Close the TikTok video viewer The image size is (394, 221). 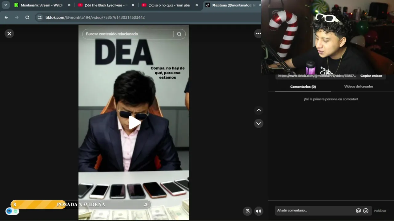pyautogui.click(x=9, y=34)
